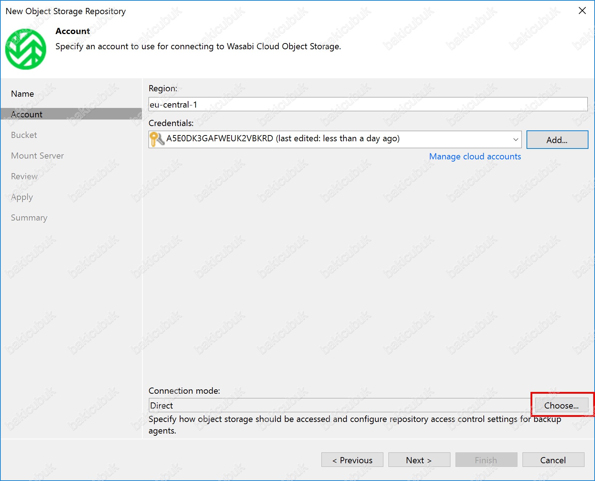
Task: Click the Connection mode Direct field
Action: [339, 405]
